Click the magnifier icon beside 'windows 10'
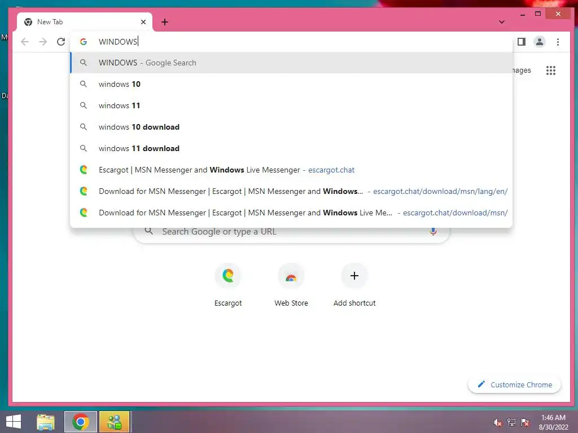 point(84,84)
